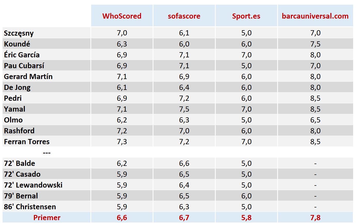Select the 86' Christensen row label

point(30,207)
